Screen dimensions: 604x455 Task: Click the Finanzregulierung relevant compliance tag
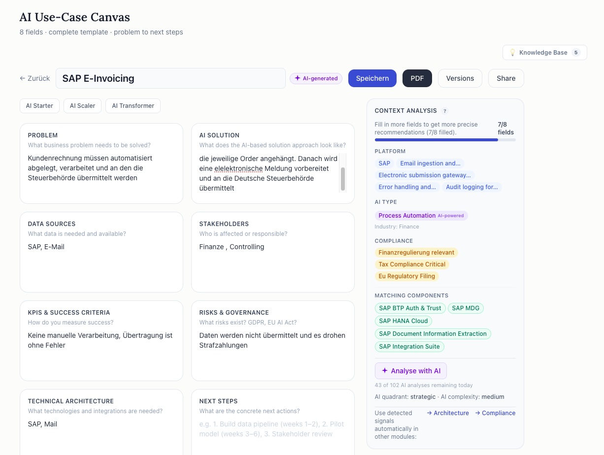tap(416, 253)
